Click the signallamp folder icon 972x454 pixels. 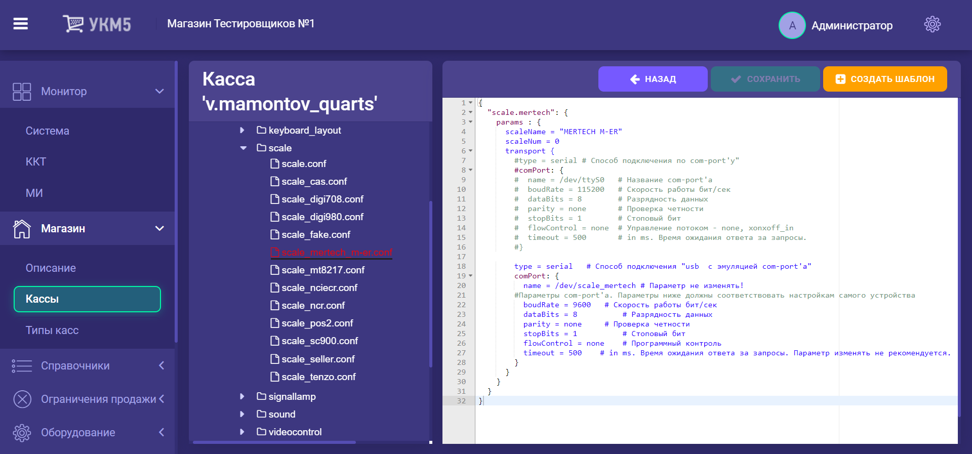(x=261, y=396)
